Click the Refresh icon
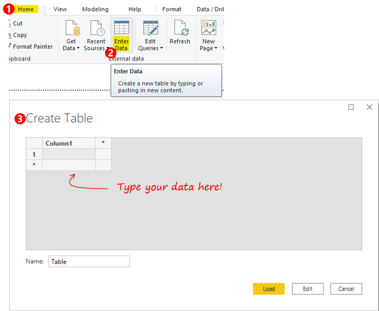379x311 pixels. pyautogui.click(x=182, y=28)
